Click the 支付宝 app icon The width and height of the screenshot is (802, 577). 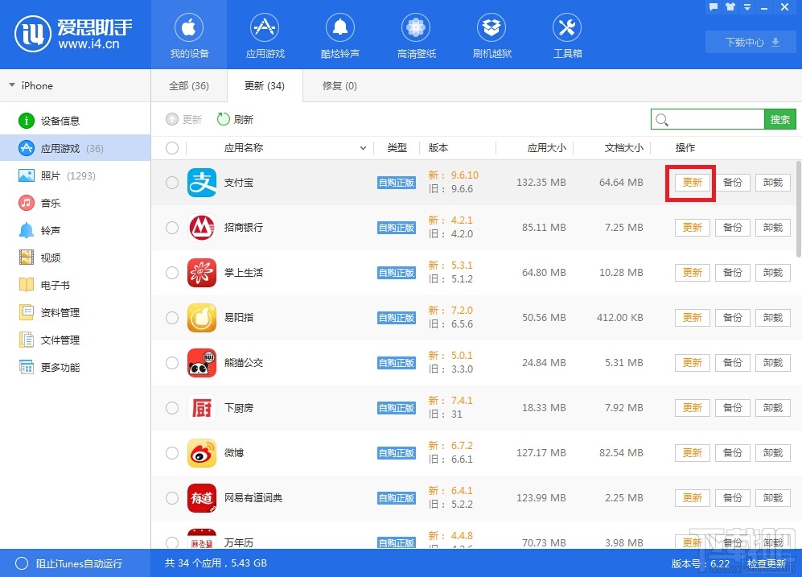coord(202,183)
